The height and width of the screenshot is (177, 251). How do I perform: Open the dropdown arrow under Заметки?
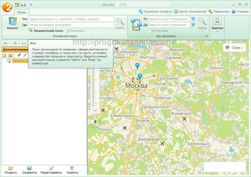(x=217, y=31)
